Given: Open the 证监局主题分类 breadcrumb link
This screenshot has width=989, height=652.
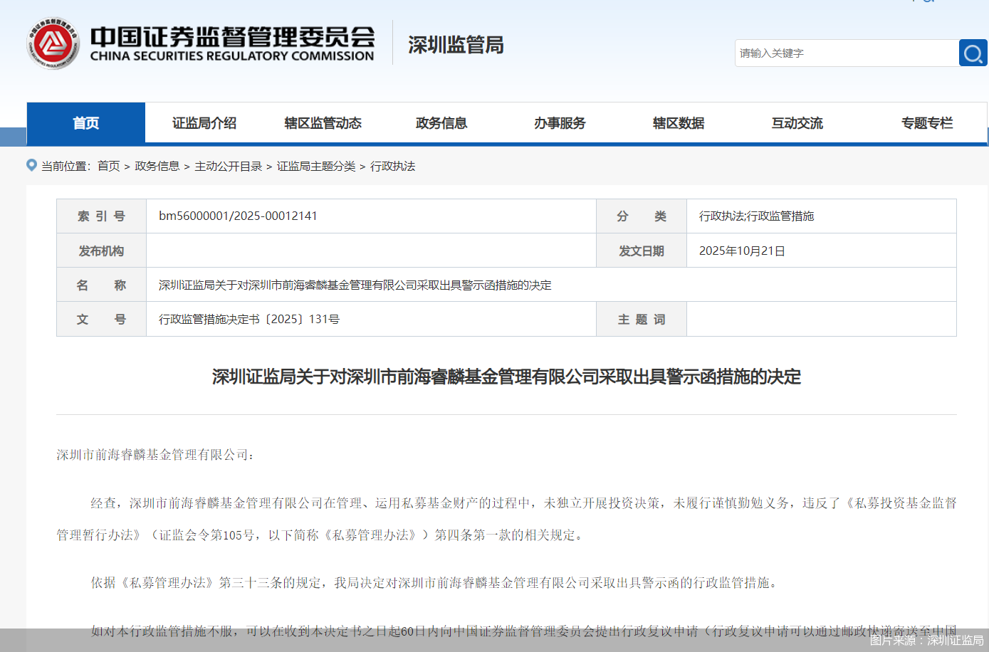Looking at the screenshot, I should pos(316,166).
